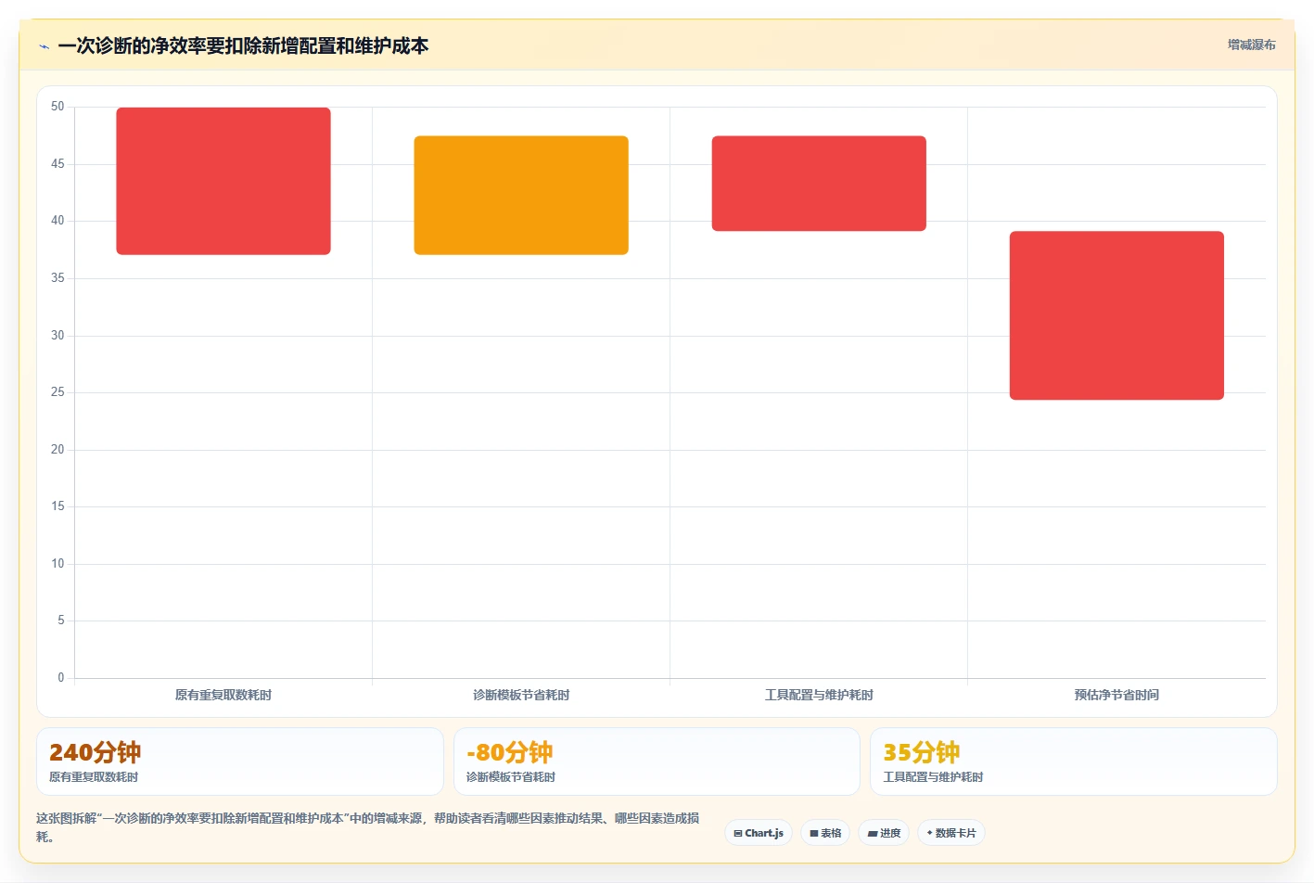Select the red 工具配置与维护耗时 bar
Image resolution: width=1314 pixels, height=883 pixels.
[819, 184]
